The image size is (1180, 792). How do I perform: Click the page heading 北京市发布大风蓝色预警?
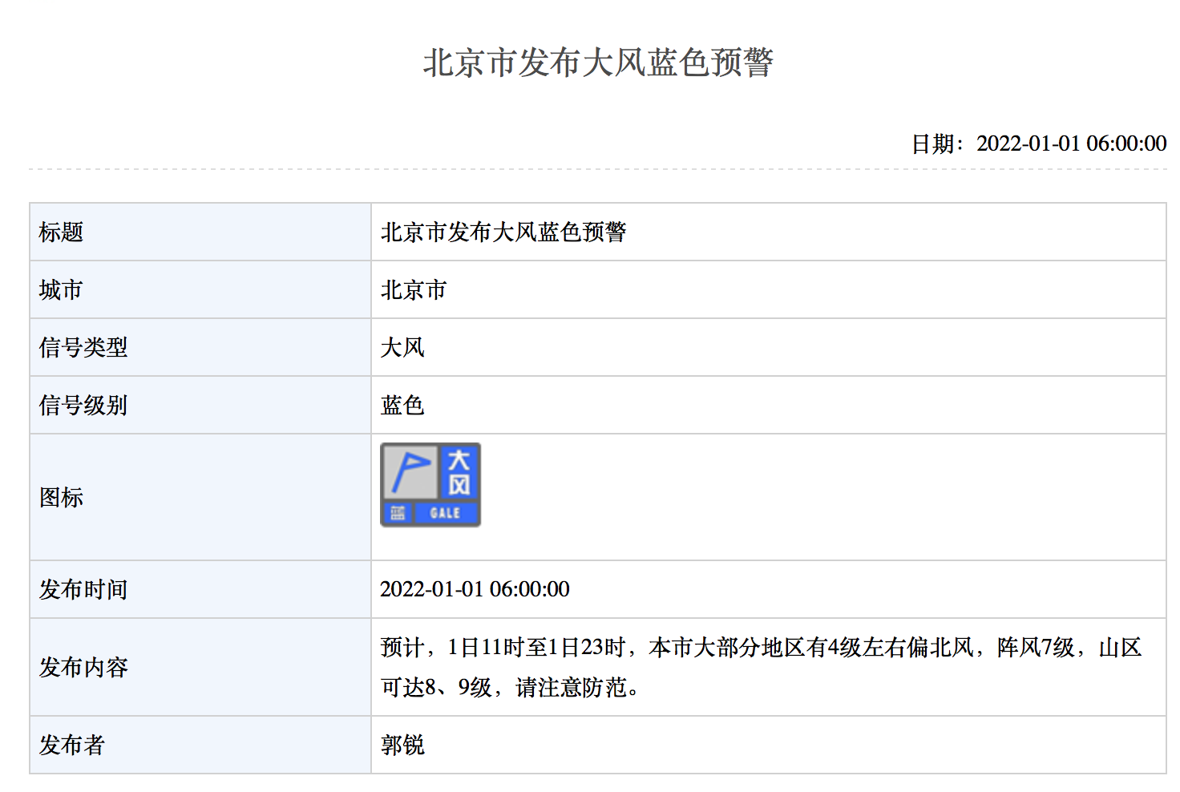point(598,63)
